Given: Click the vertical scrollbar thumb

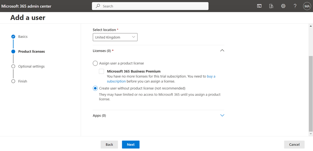Looking at the screenshot, I should click(x=311, y=93).
